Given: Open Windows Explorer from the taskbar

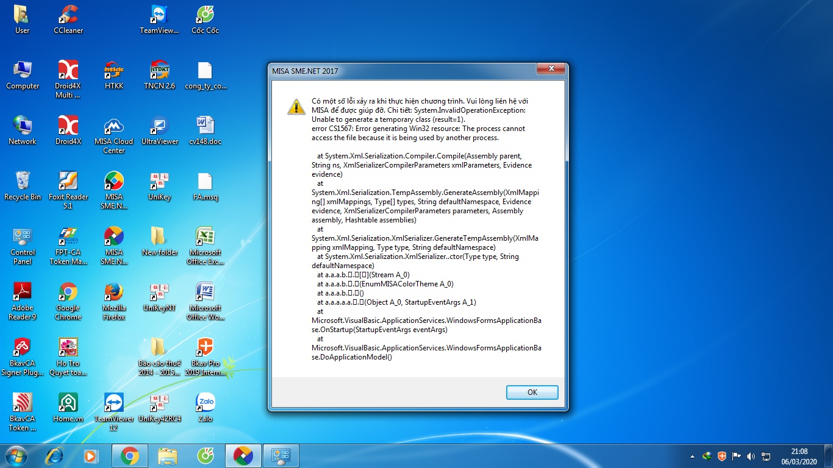Looking at the screenshot, I should coord(167,456).
